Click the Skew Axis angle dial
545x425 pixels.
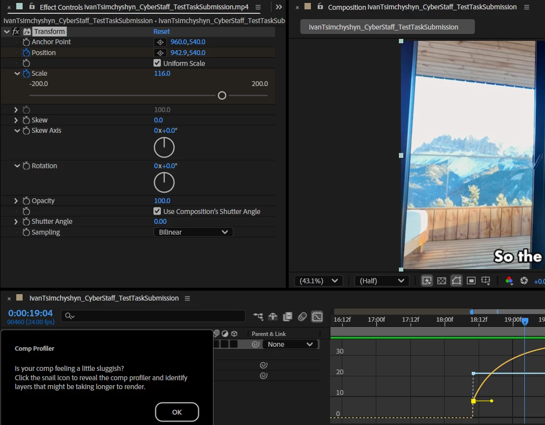(x=164, y=148)
